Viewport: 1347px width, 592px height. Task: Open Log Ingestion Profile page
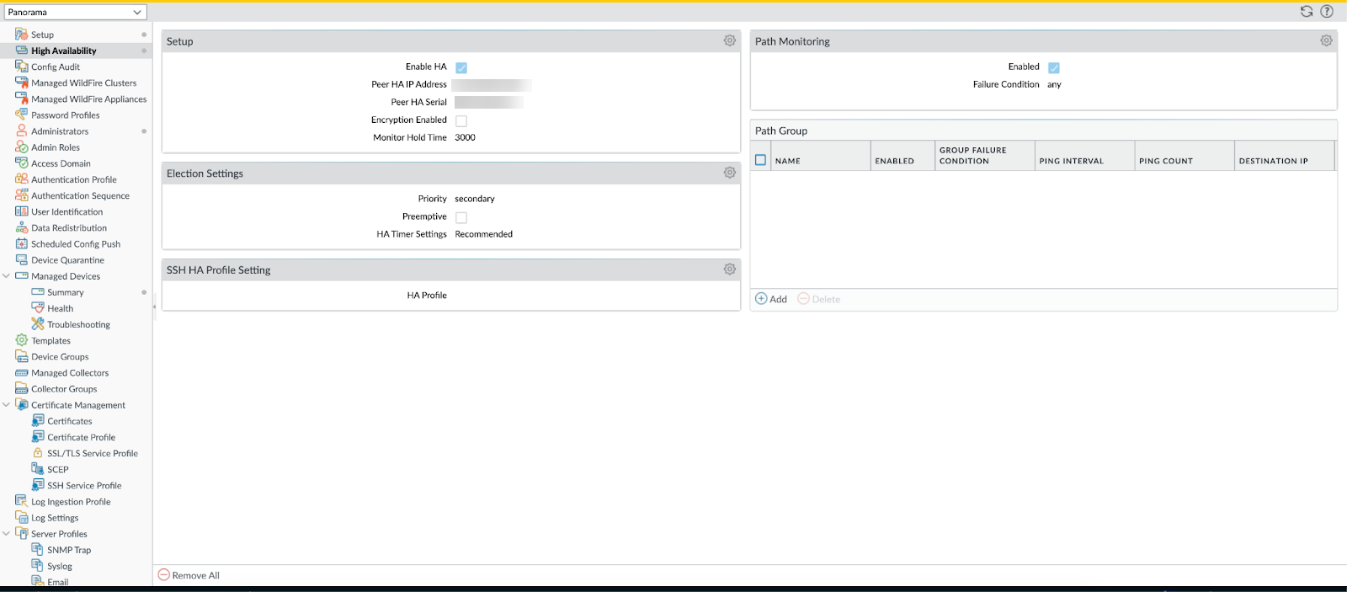71,502
